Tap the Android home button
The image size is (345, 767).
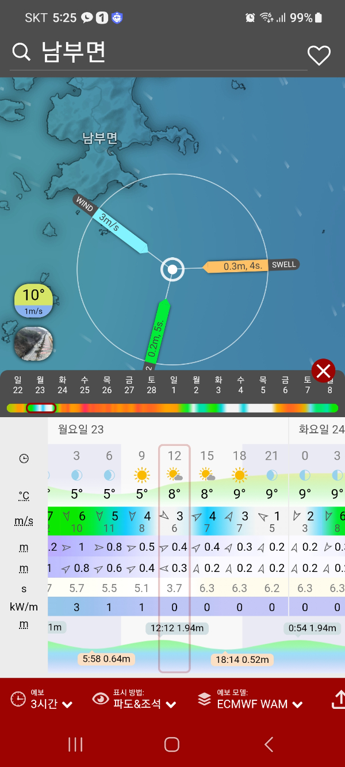(172, 745)
